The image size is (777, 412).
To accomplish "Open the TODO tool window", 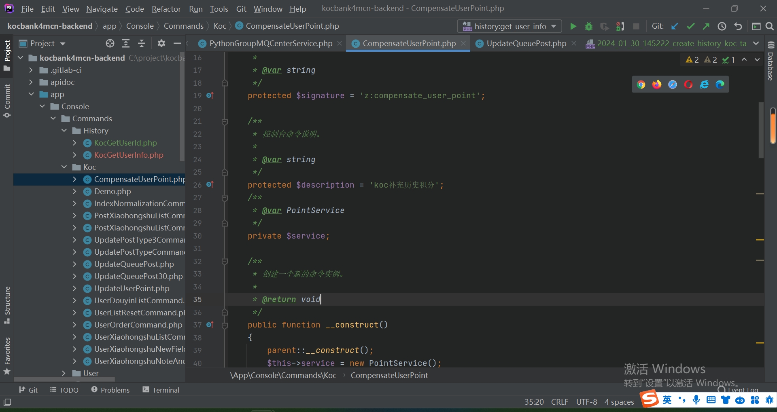I will point(64,390).
